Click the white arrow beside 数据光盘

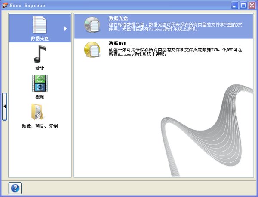click(65, 29)
